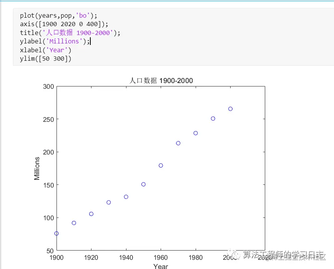Screen dimensions: 334x269
Task: Select the data point at year 1960
Action: 161,166
